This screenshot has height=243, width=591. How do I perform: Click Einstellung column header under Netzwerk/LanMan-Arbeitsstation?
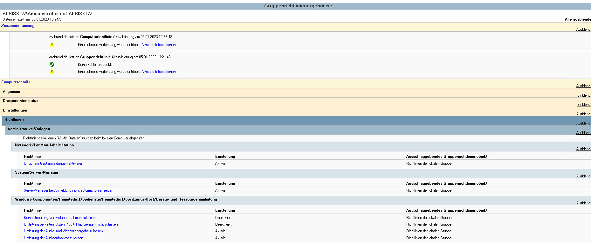225,157
